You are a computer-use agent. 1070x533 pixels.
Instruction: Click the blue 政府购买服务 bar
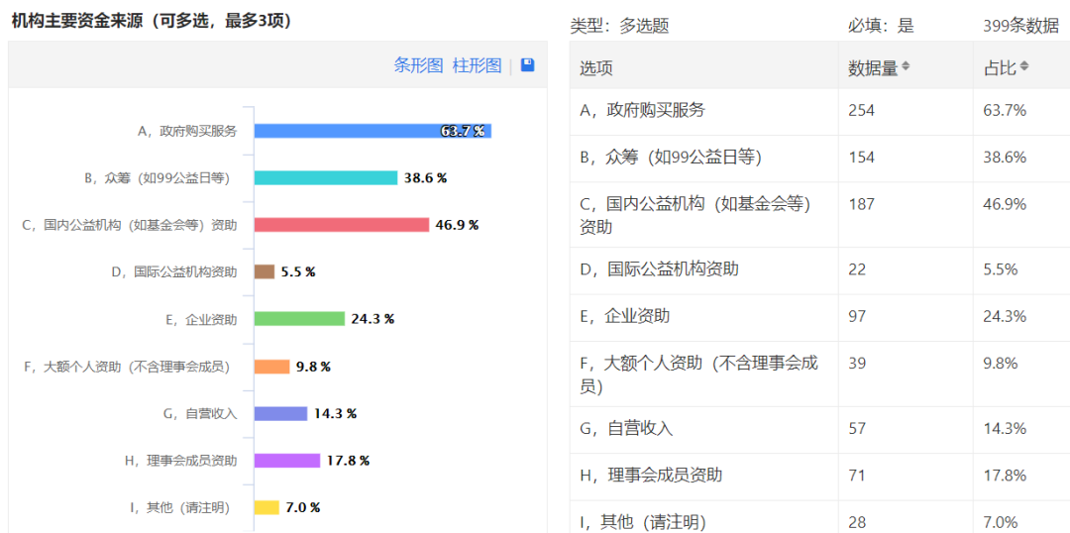(372, 131)
